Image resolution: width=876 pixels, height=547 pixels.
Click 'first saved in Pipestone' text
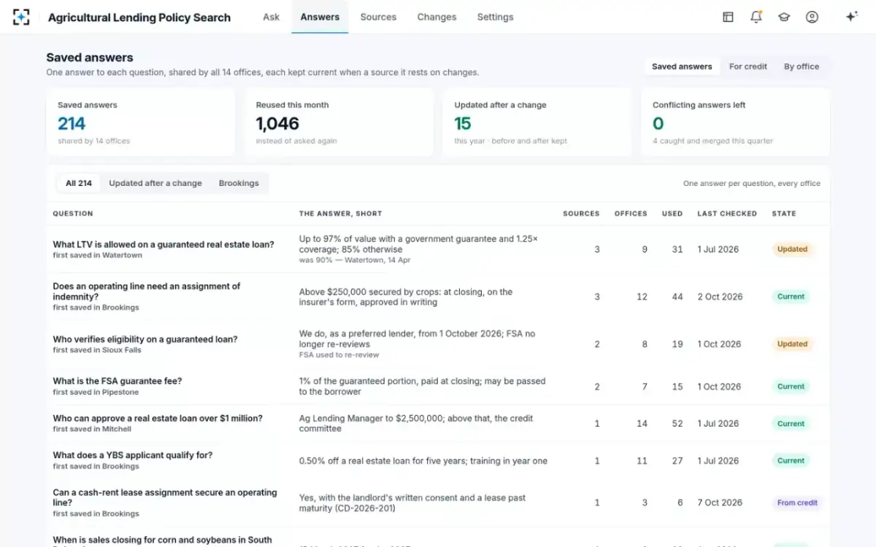tap(96, 392)
